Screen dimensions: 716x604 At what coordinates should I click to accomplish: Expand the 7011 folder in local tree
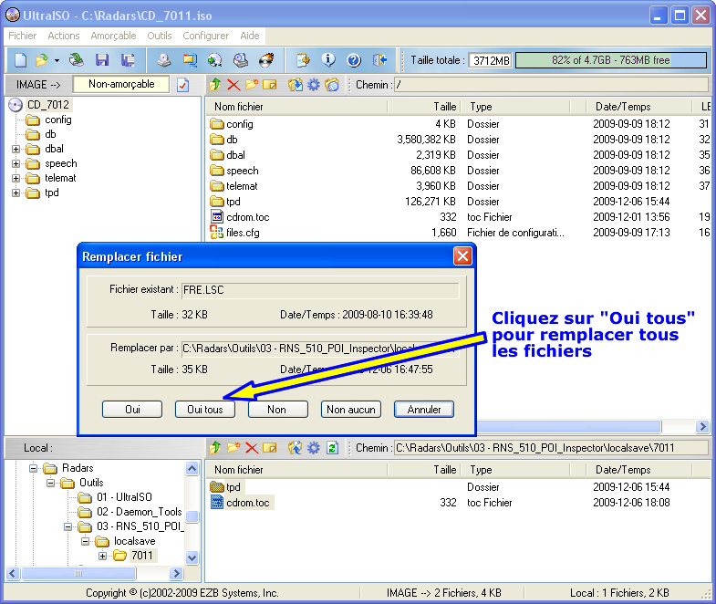tap(102, 556)
